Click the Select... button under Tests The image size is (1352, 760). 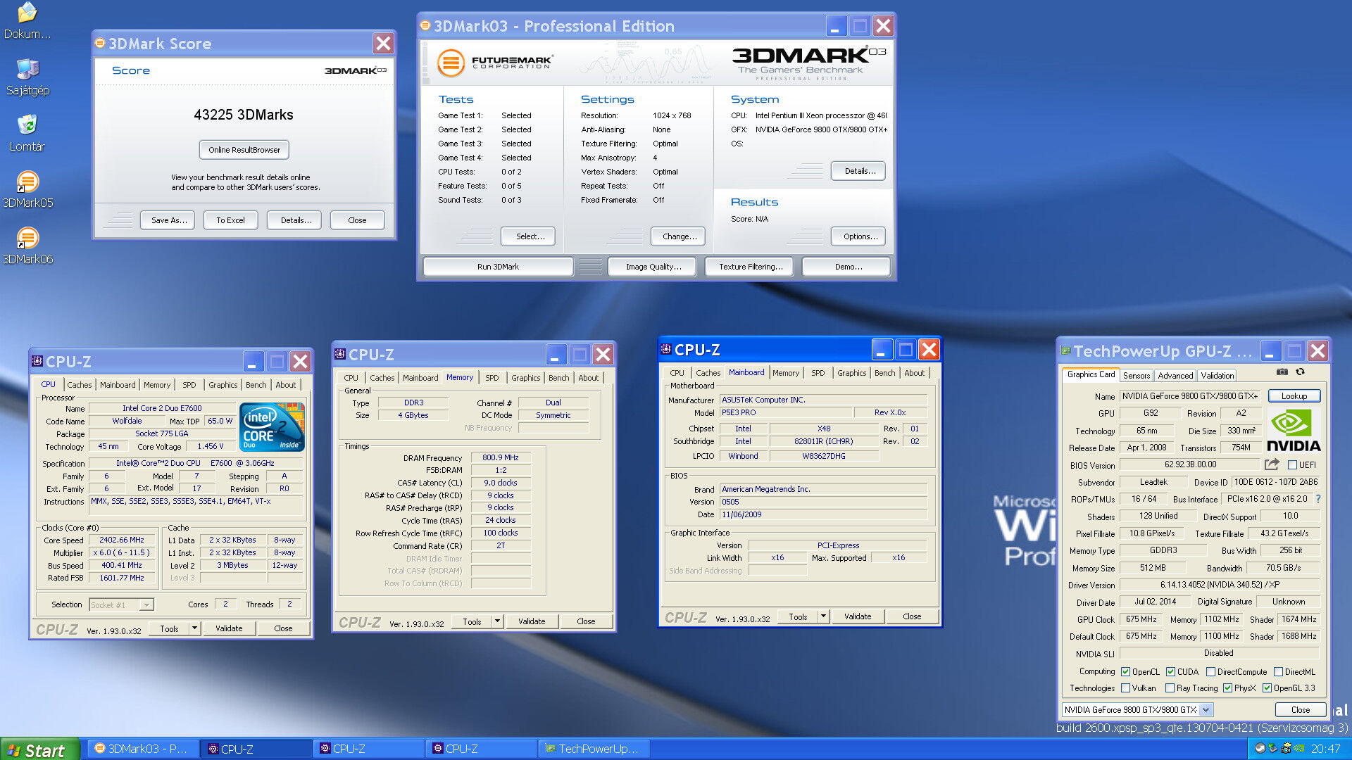click(x=530, y=236)
